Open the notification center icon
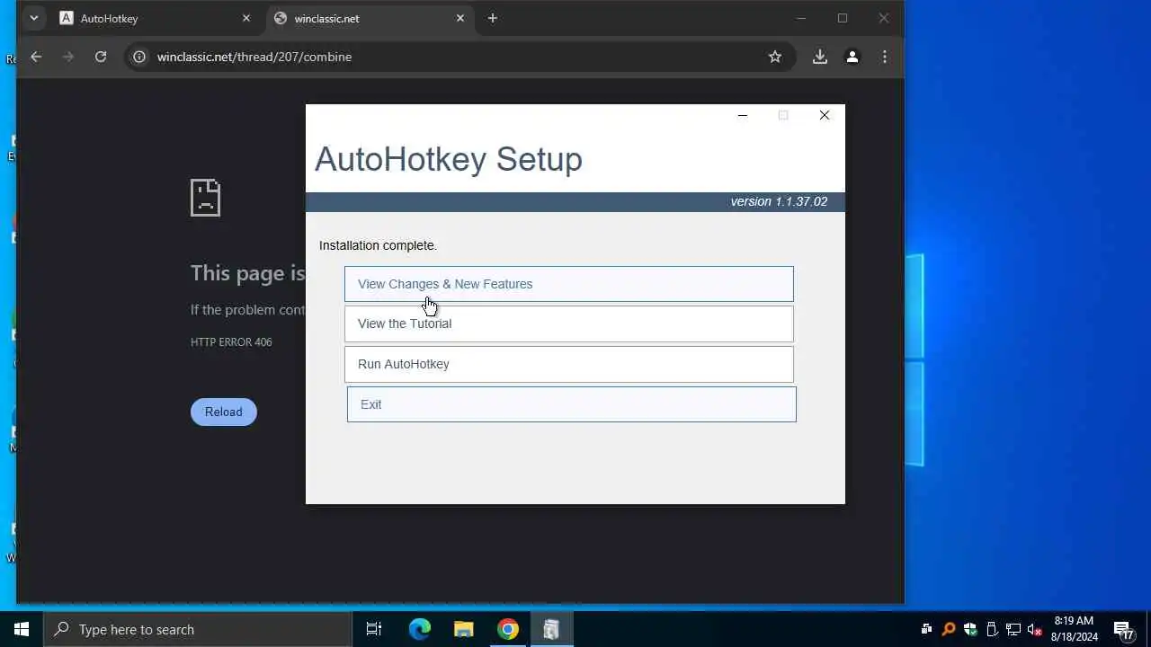The width and height of the screenshot is (1151, 647). point(1123,629)
